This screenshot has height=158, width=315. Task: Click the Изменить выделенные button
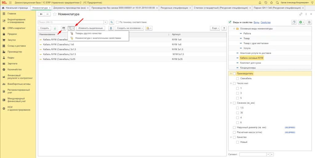pyautogui.click(x=90, y=28)
